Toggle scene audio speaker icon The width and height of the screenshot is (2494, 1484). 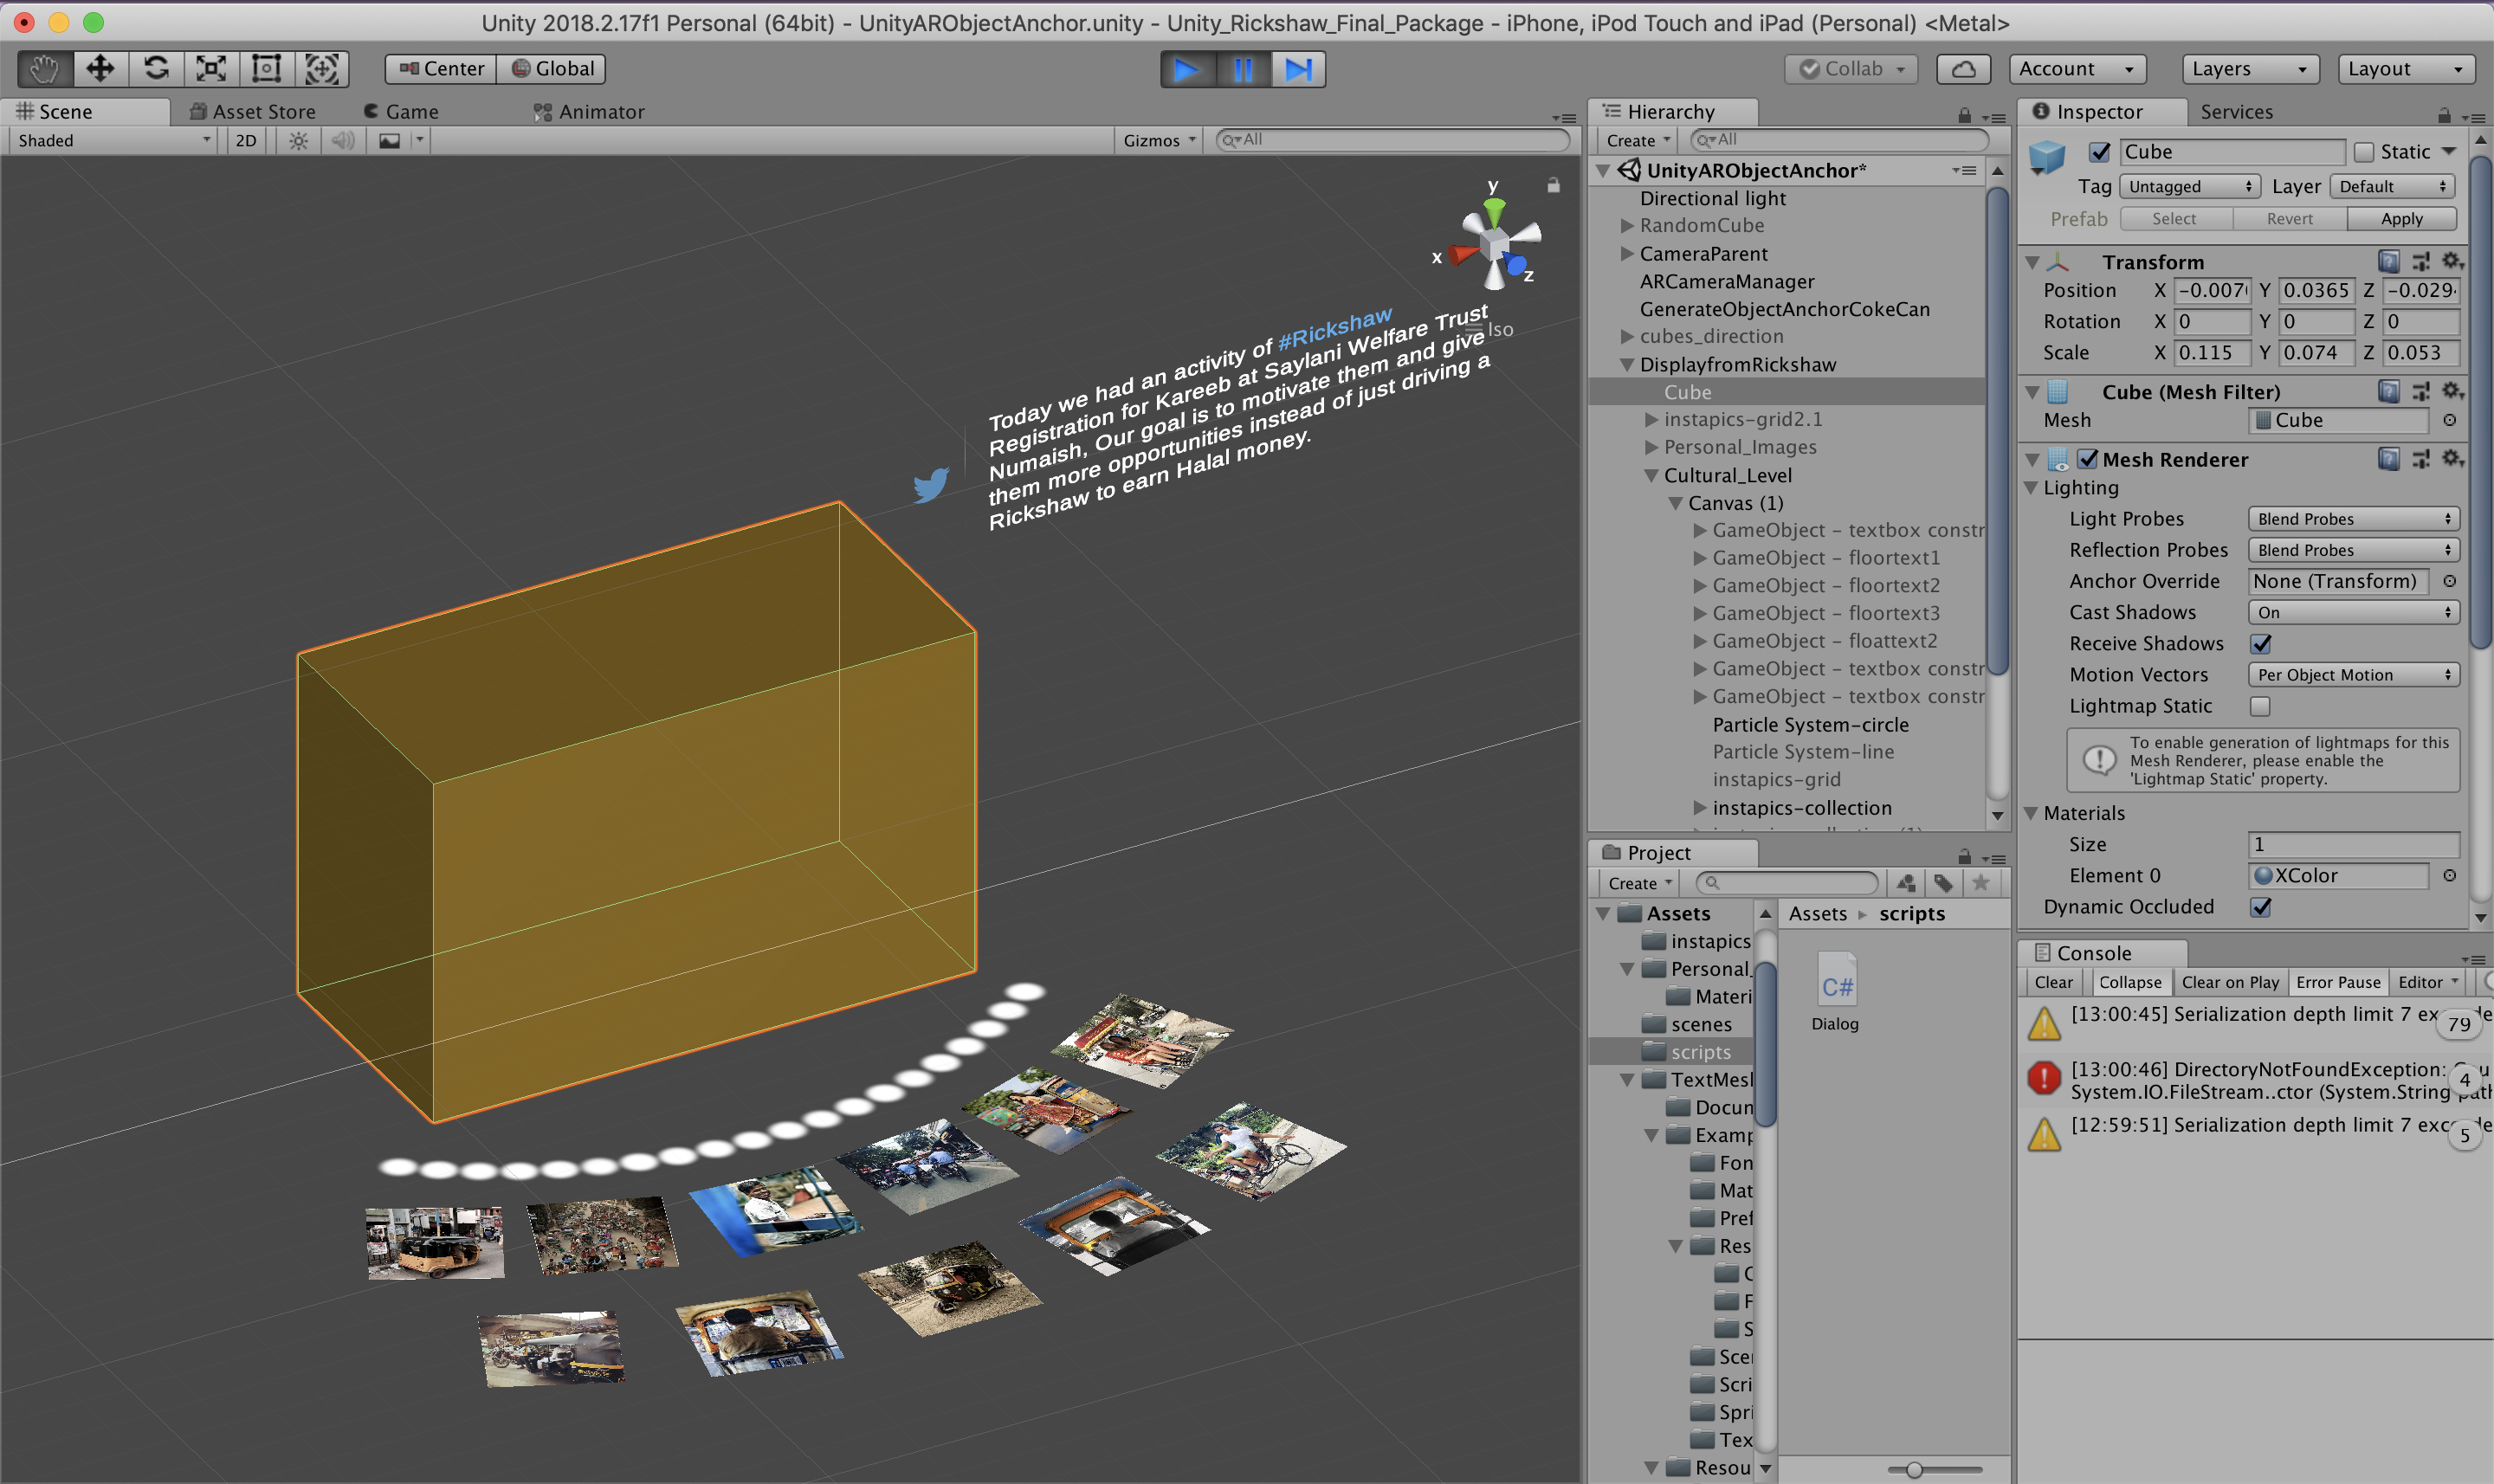coord(343,141)
